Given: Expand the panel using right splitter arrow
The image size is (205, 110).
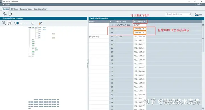Looking at the screenshot, I should pos(88,66).
